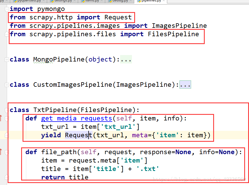
Task: Click the ellipsis placeholder after MongoPipeline(object):
Action: coord(126,60)
